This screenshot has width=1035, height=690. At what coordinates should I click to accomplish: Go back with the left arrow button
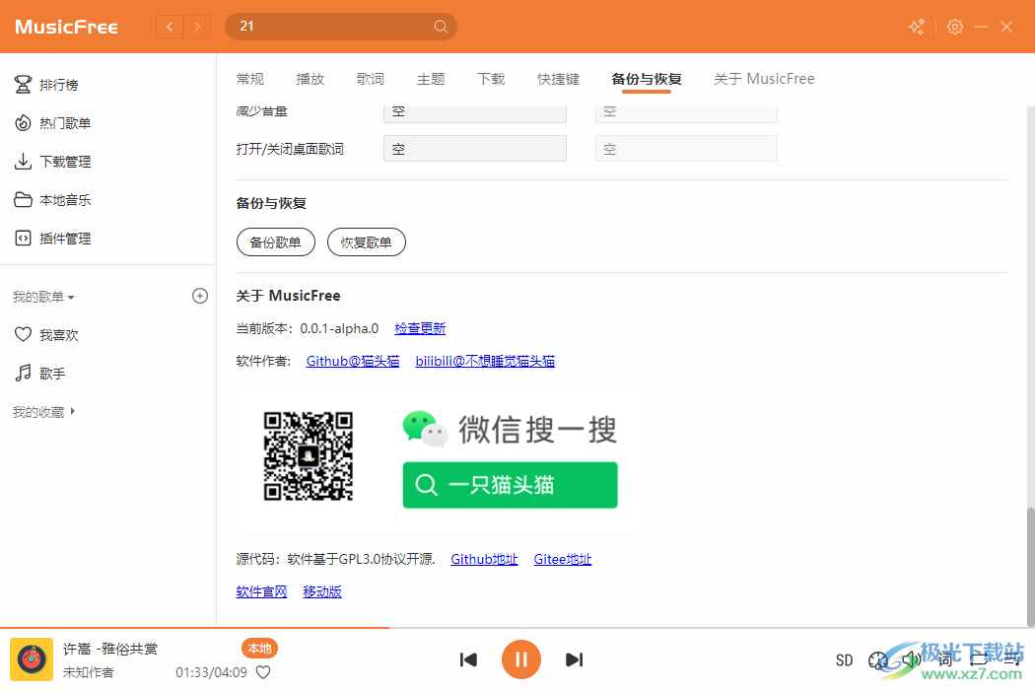pos(170,27)
